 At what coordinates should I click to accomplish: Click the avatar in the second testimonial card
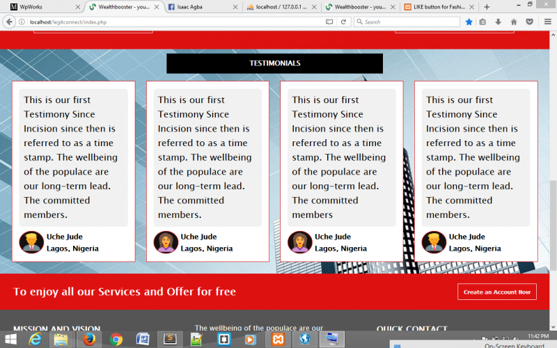click(166, 242)
